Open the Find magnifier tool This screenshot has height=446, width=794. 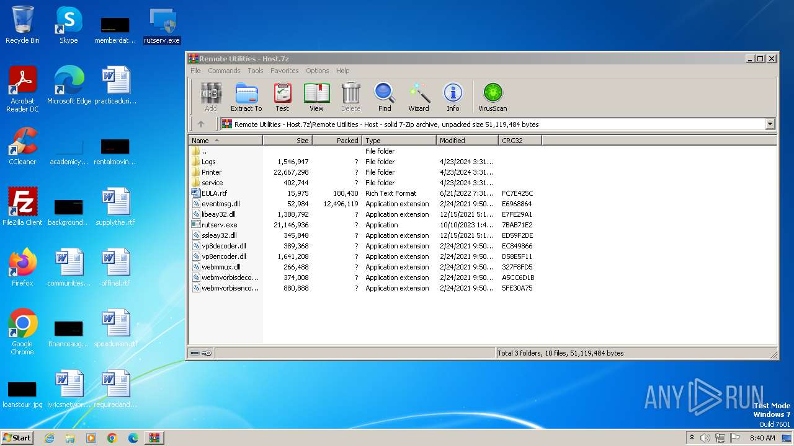(x=385, y=97)
